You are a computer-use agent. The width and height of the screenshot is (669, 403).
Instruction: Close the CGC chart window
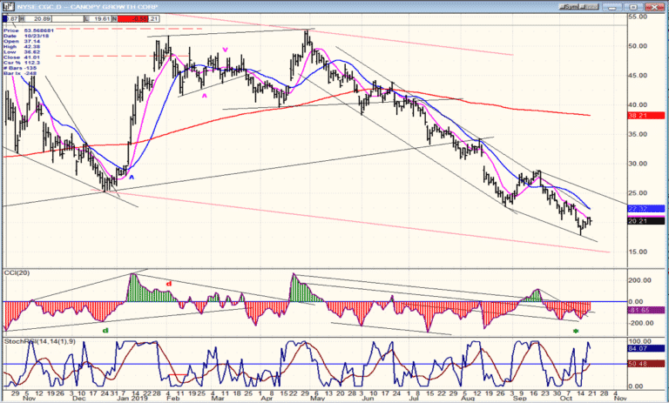653,7
